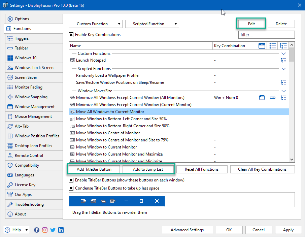This screenshot has width=305, height=237.
Task: Click the Key Combination column header
Action: click(x=234, y=46)
